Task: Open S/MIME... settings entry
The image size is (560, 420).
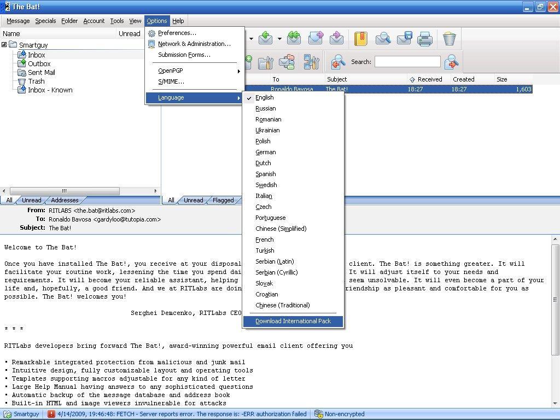Action: 195,81
